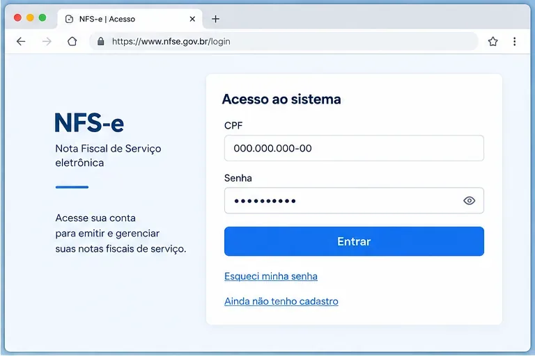
Task: Click the green maximize window button
Action: pos(42,17)
